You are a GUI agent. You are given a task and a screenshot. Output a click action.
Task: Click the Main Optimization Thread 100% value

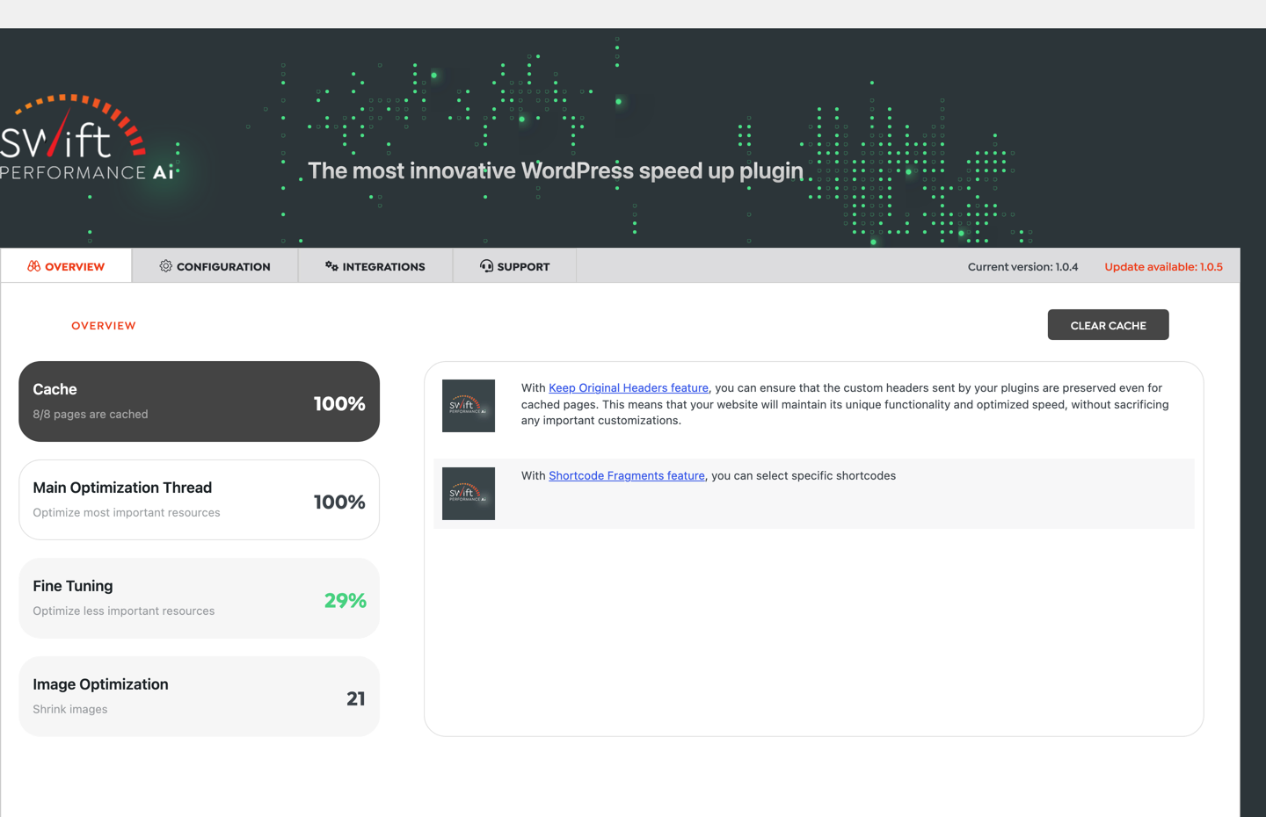click(x=339, y=502)
